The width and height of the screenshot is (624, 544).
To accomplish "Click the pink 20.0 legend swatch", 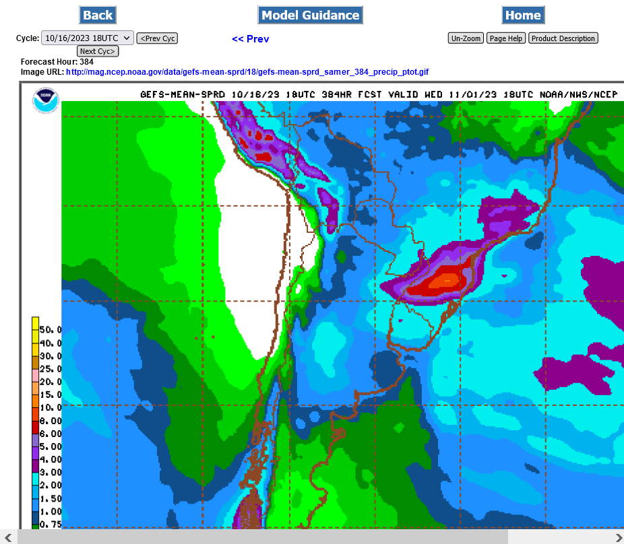I will pos(36,376).
